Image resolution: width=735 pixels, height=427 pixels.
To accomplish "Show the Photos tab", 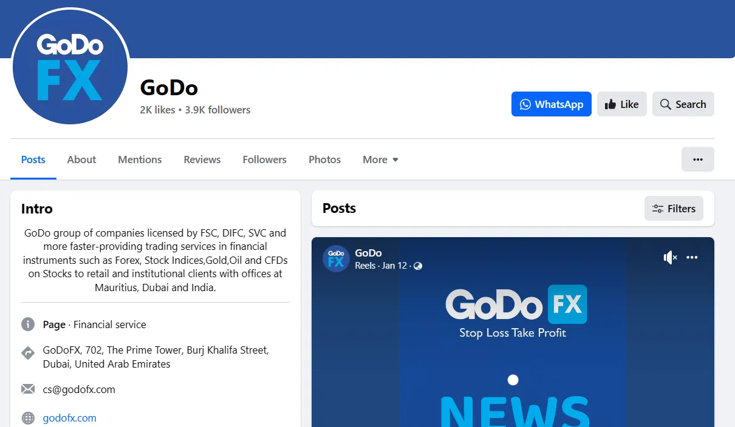I will (324, 160).
